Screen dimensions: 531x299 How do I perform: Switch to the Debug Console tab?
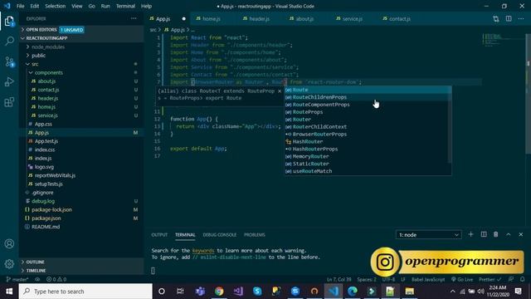click(219, 234)
